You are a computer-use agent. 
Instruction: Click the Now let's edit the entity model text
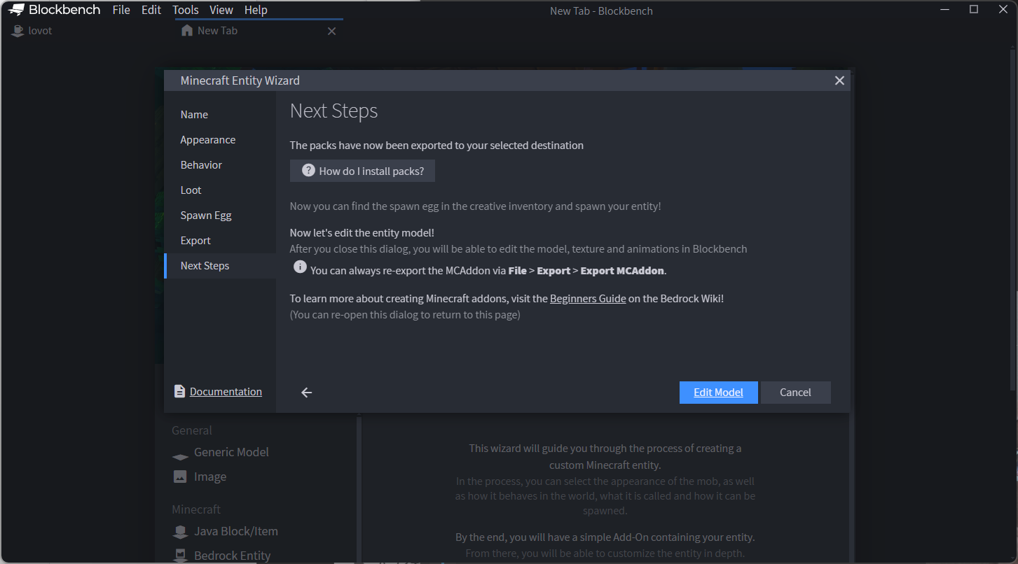[x=362, y=232]
